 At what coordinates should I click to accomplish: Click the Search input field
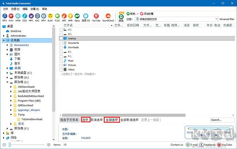222,120
